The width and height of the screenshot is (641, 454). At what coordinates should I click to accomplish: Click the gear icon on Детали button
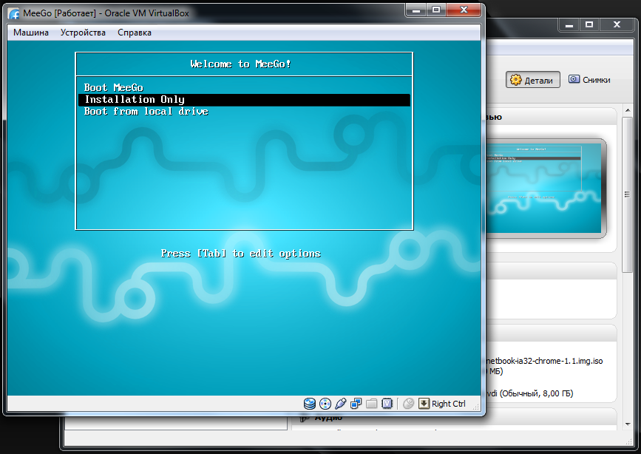click(516, 80)
